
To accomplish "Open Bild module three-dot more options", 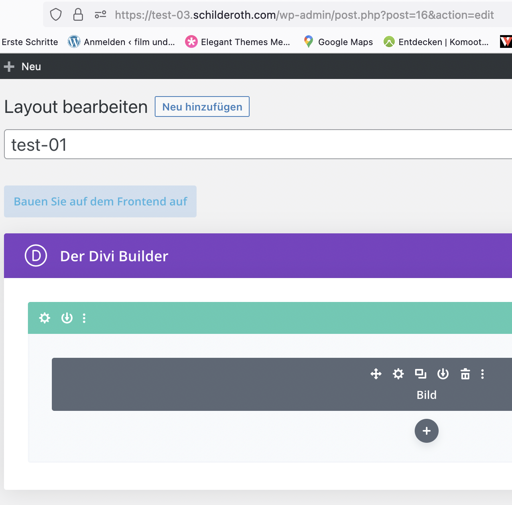I will click(x=482, y=374).
